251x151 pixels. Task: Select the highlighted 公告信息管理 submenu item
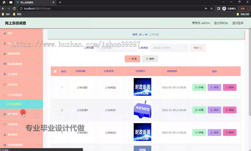(21, 104)
